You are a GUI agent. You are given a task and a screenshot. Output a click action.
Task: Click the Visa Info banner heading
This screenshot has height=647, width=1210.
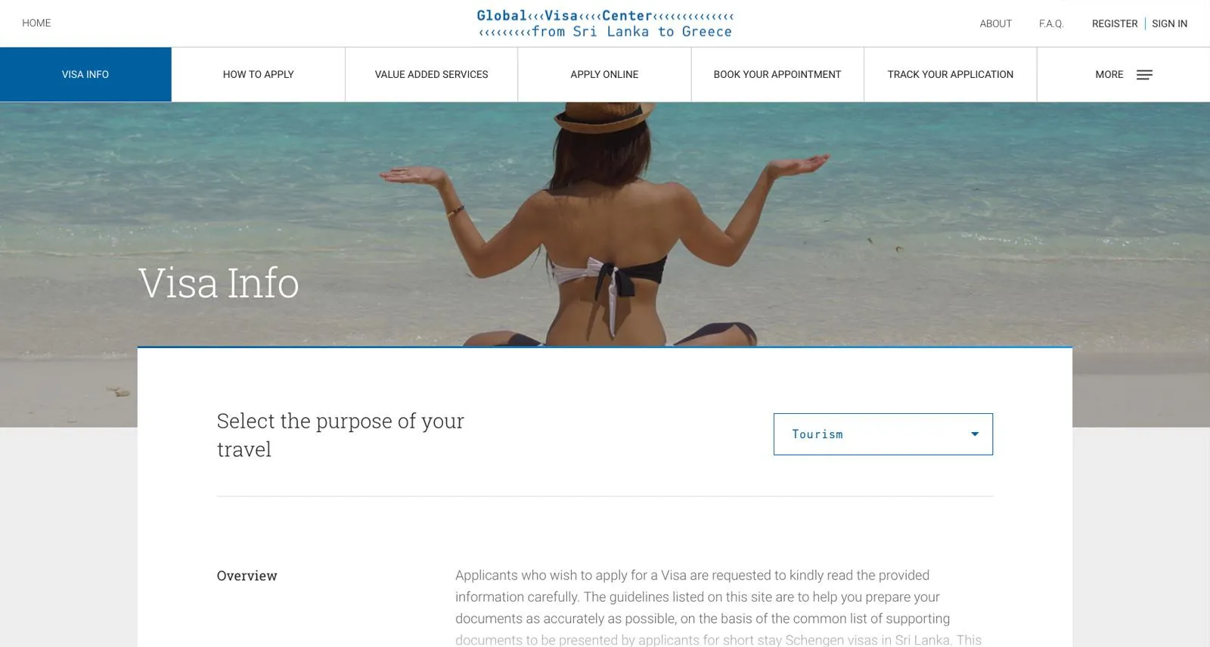point(219,283)
